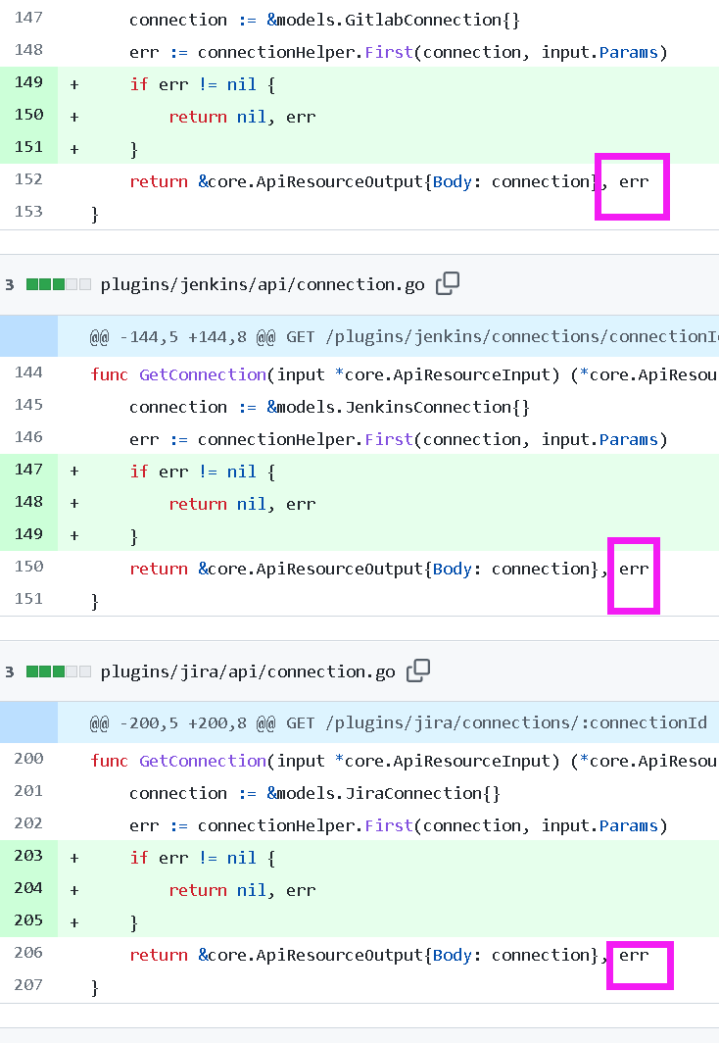Screen dimensions: 719x1043
Task: Select added line number 205 in the jira diff
Action: click(28, 920)
